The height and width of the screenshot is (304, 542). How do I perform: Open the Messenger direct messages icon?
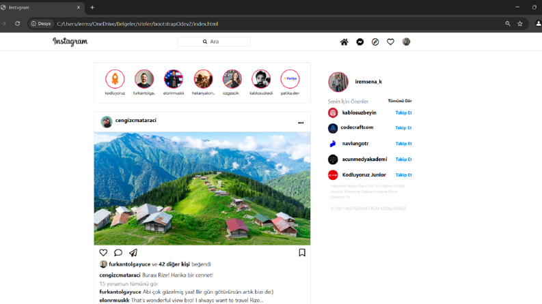(x=360, y=42)
